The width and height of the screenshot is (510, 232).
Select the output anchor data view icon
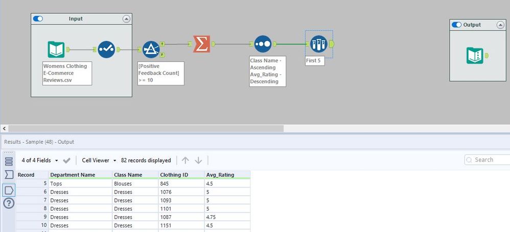pyautogui.click(x=9, y=190)
